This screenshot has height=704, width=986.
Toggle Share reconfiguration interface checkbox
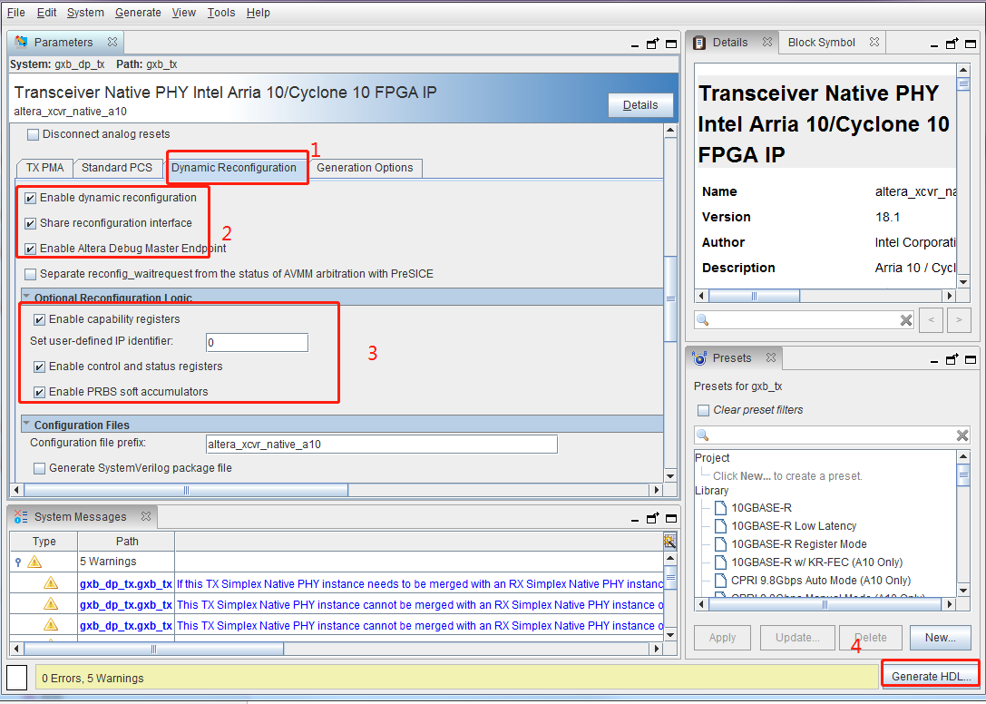coord(30,223)
